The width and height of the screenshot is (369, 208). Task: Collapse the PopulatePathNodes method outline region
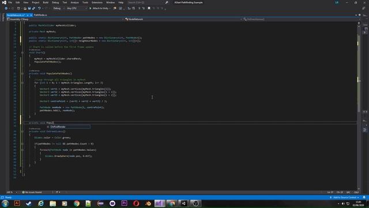pyautogui.click(x=22, y=73)
